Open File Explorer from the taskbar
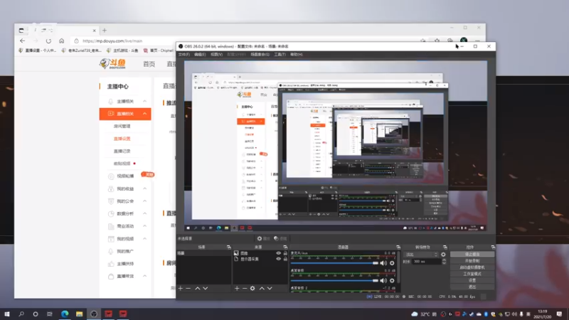The height and width of the screenshot is (320, 569). 80,314
